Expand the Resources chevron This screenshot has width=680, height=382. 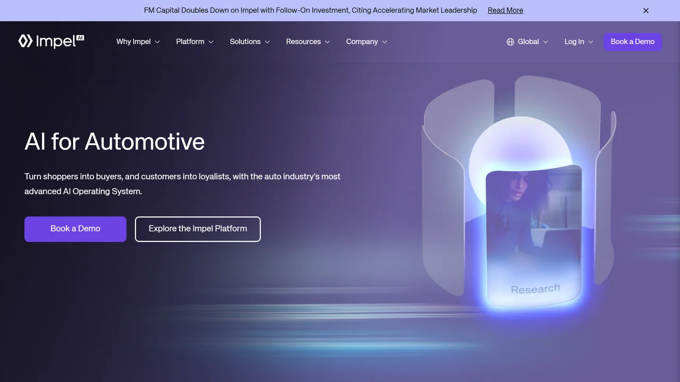pyautogui.click(x=327, y=42)
